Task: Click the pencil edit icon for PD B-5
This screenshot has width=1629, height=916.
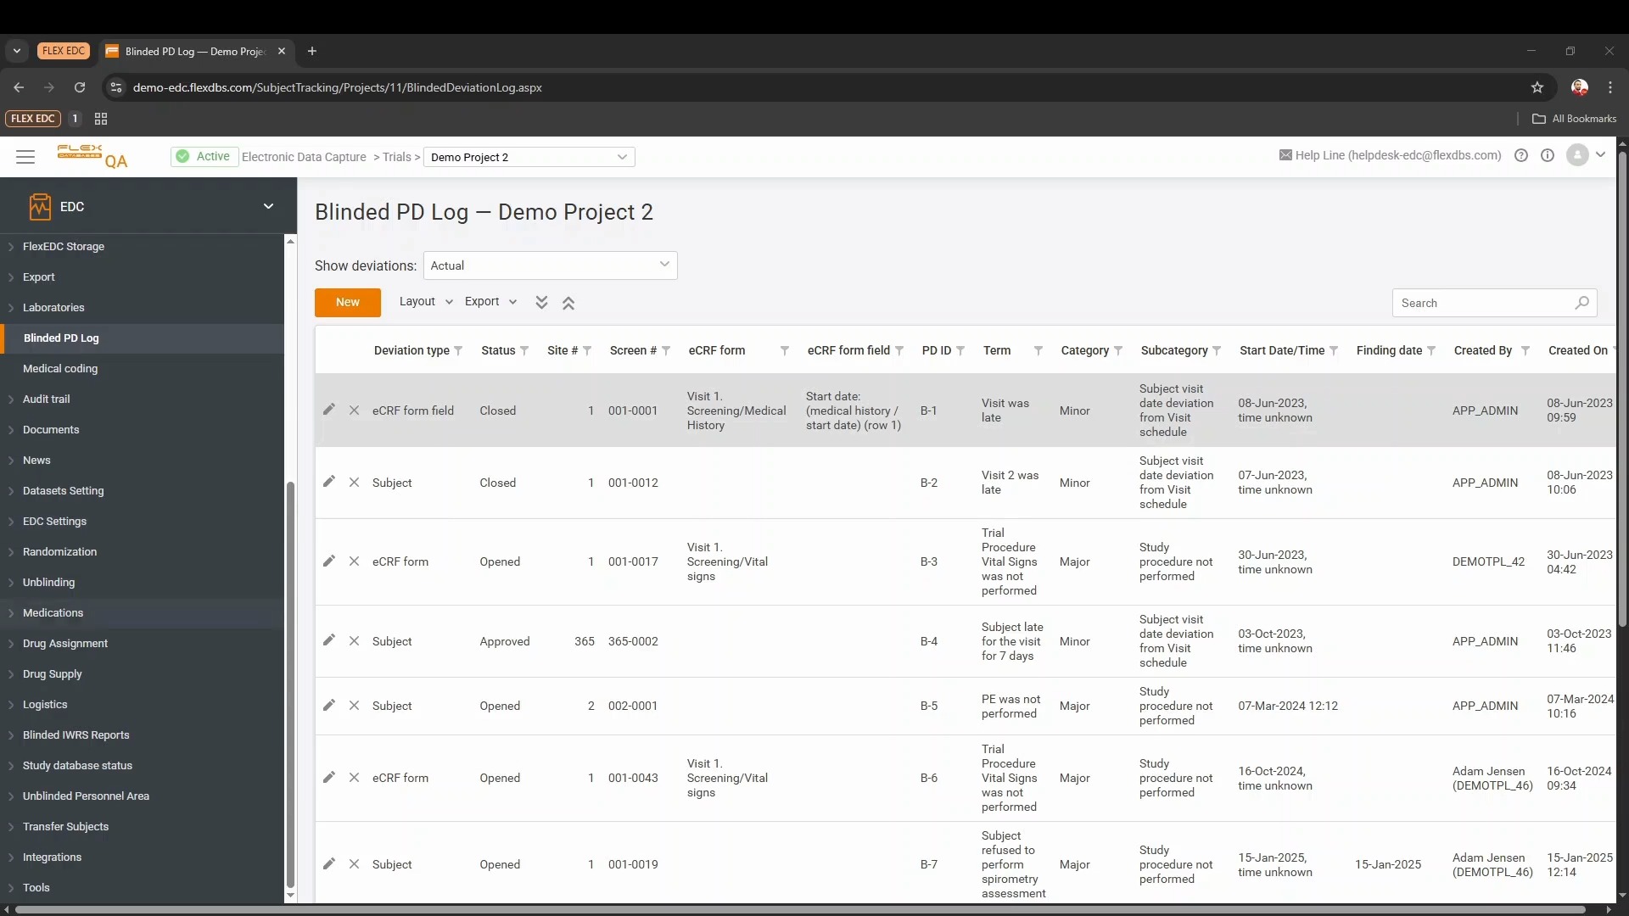Action: point(328,706)
